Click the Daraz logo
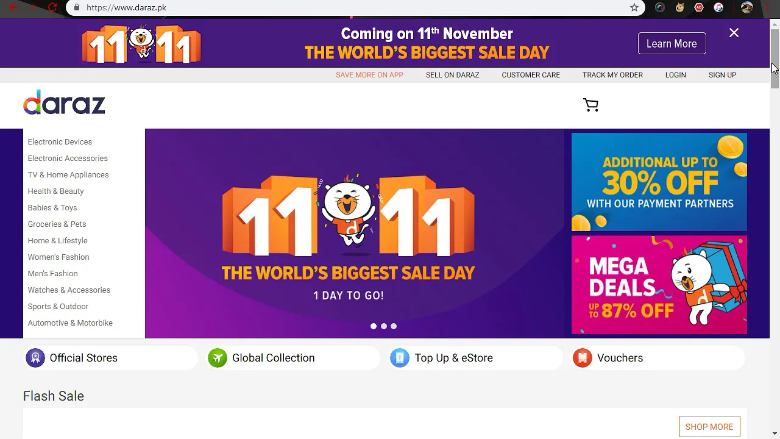The width and height of the screenshot is (780, 439). click(64, 102)
